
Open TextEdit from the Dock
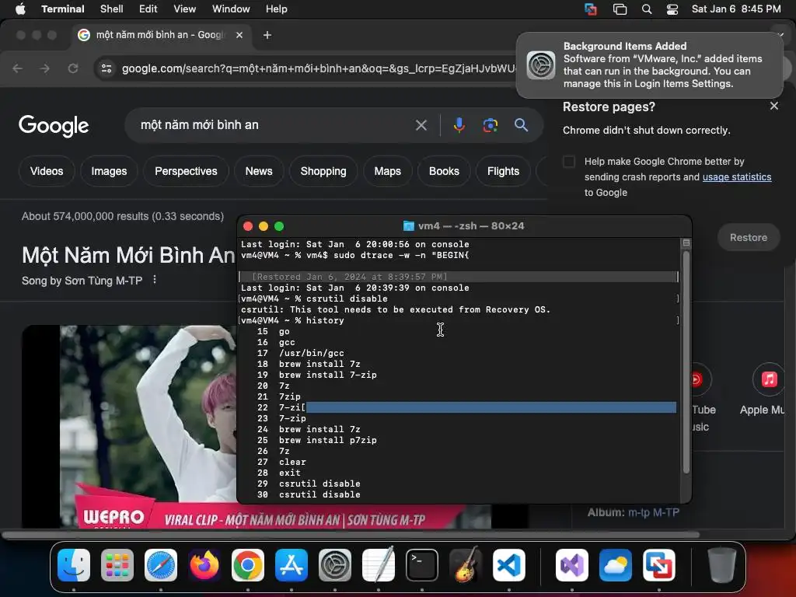tap(379, 565)
